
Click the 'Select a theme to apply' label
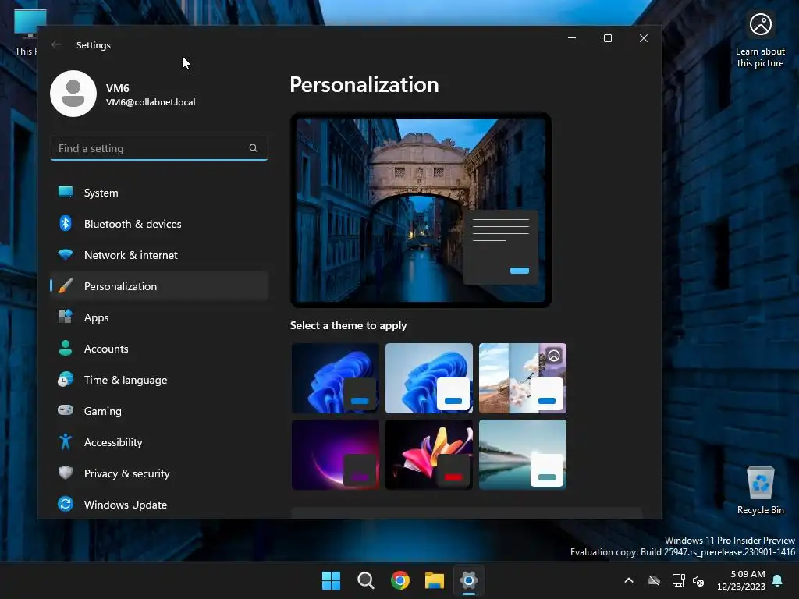pyautogui.click(x=349, y=325)
